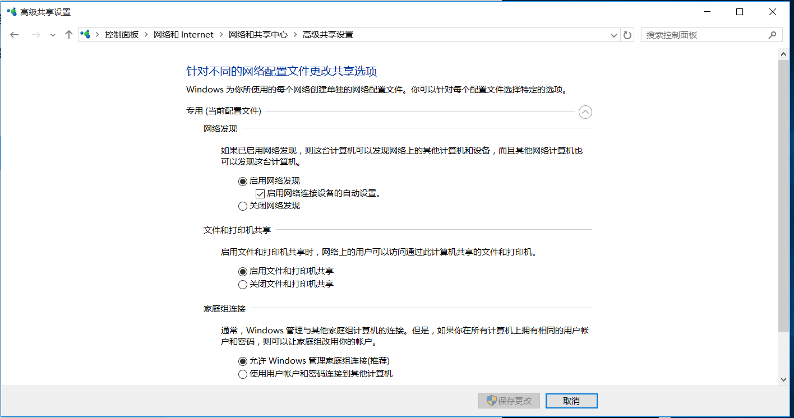The width and height of the screenshot is (794, 418).
Task: Maximize the 高级共享设置 window
Action: tap(740, 12)
